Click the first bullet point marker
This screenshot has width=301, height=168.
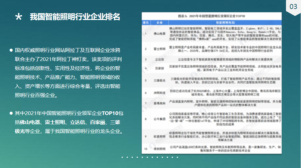tap(11, 50)
